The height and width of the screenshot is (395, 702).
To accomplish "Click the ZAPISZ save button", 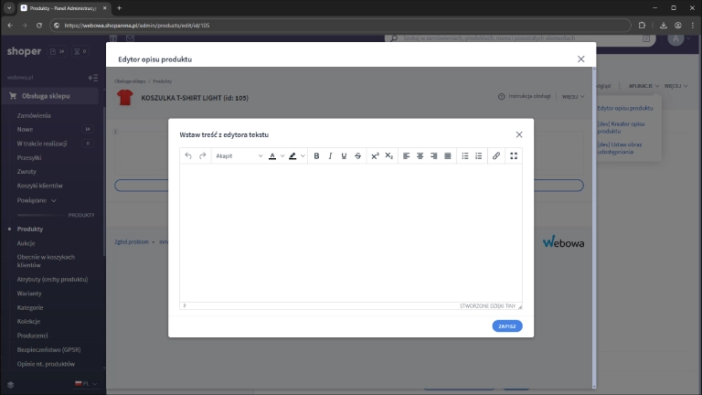I will (507, 326).
